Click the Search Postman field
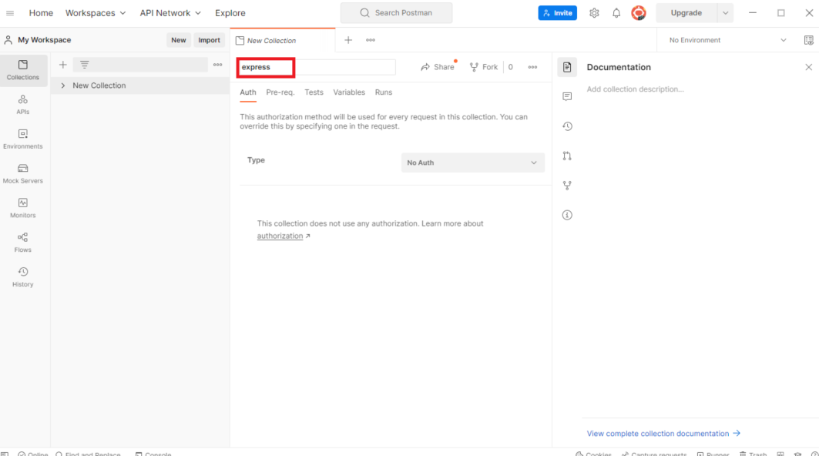The image size is (819, 456). tap(397, 13)
